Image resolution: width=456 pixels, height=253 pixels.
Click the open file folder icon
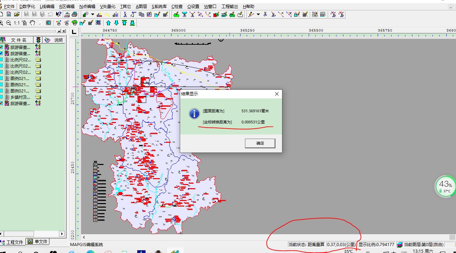pyautogui.click(x=17, y=15)
